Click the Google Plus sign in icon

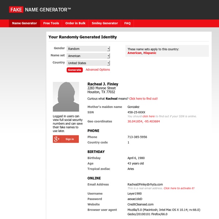point(57,139)
